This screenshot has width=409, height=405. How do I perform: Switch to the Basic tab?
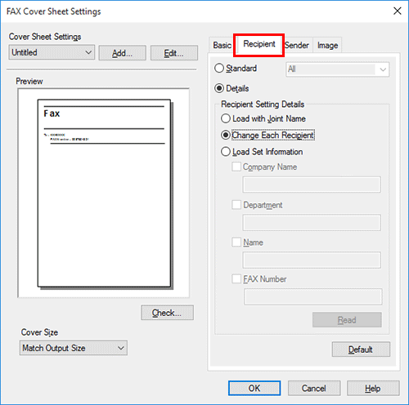click(x=222, y=45)
